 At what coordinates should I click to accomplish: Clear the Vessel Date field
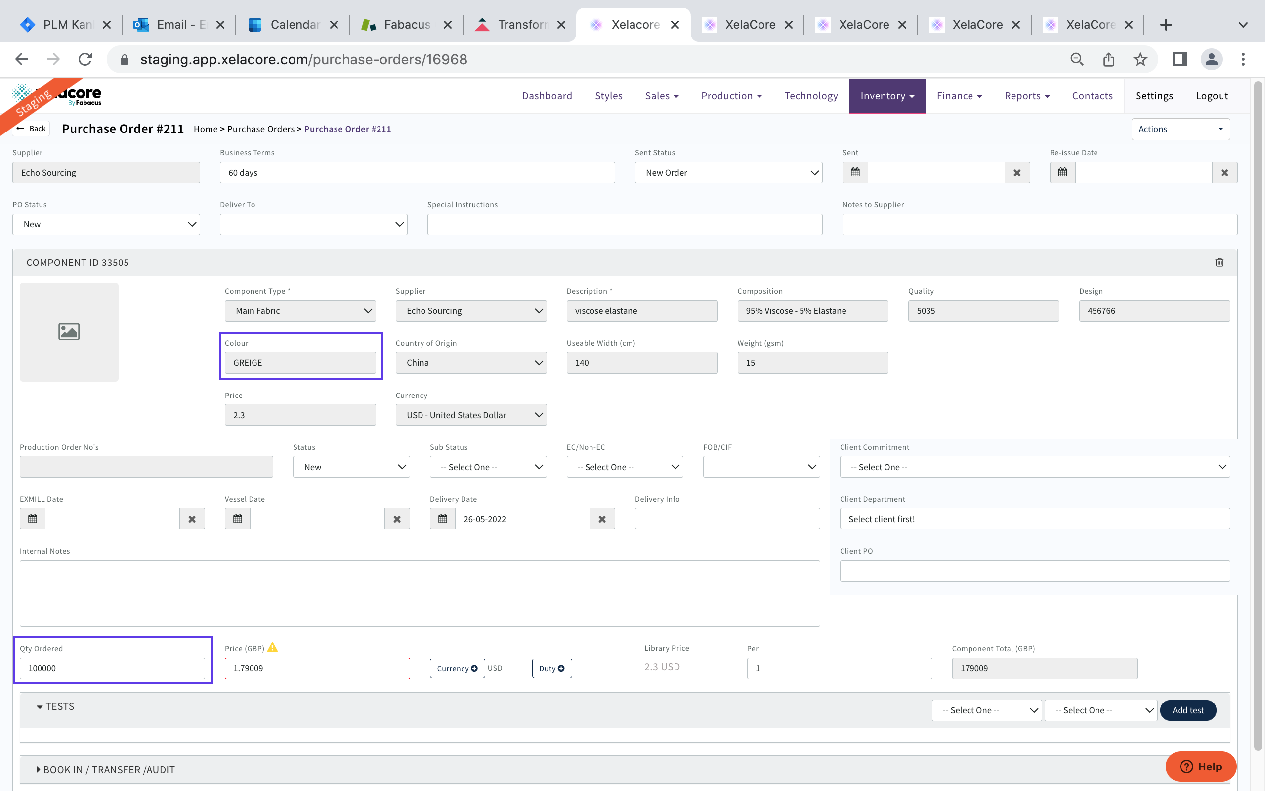pyautogui.click(x=397, y=519)
